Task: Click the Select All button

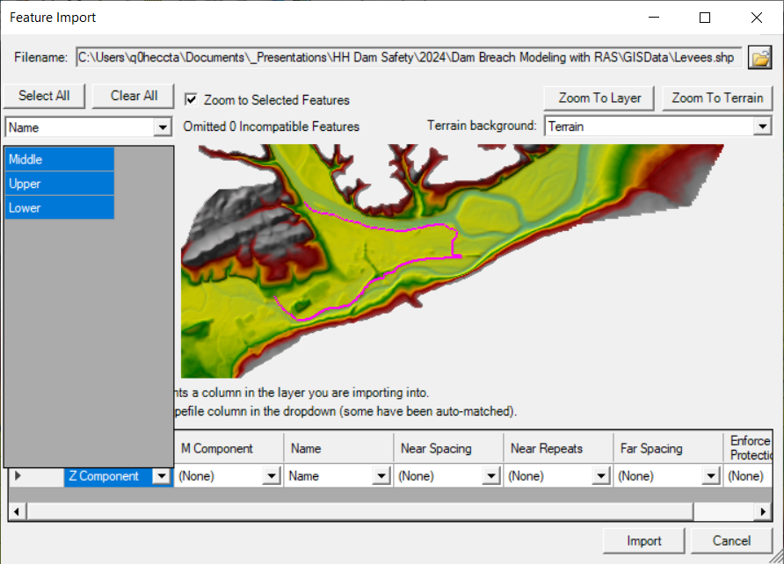Action: (44, 96)
